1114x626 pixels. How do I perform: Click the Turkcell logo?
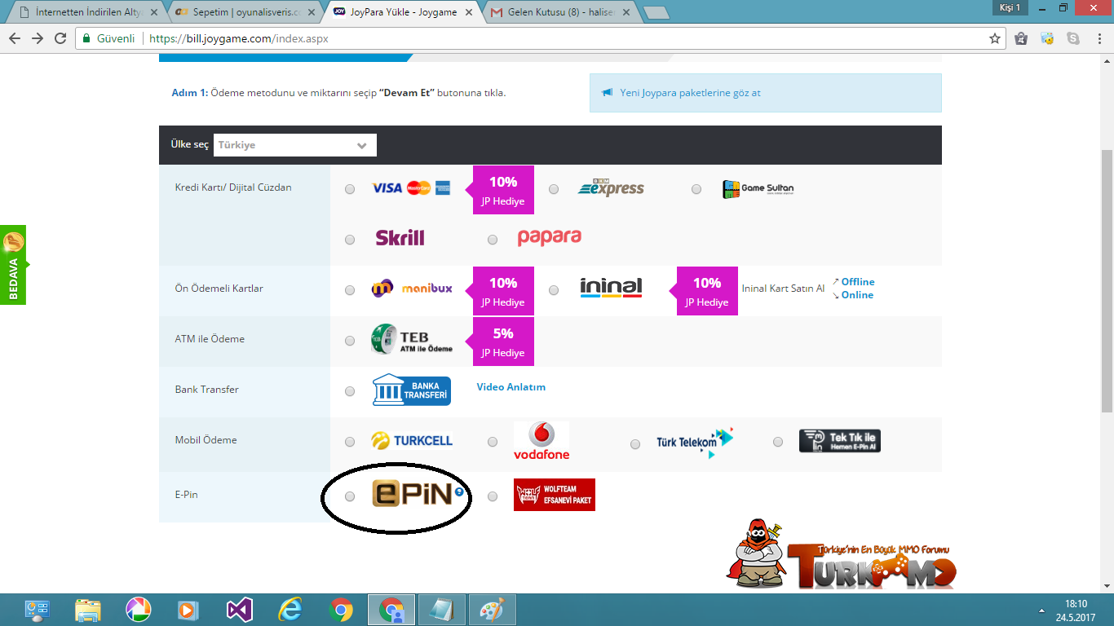click(411, 440)
